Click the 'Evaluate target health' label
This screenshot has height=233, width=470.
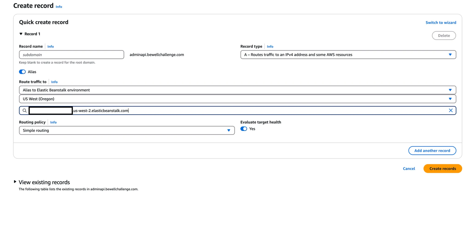coord(260,122)
